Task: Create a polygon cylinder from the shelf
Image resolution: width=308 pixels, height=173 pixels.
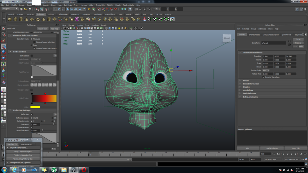Action: click(x=21, y=19)
